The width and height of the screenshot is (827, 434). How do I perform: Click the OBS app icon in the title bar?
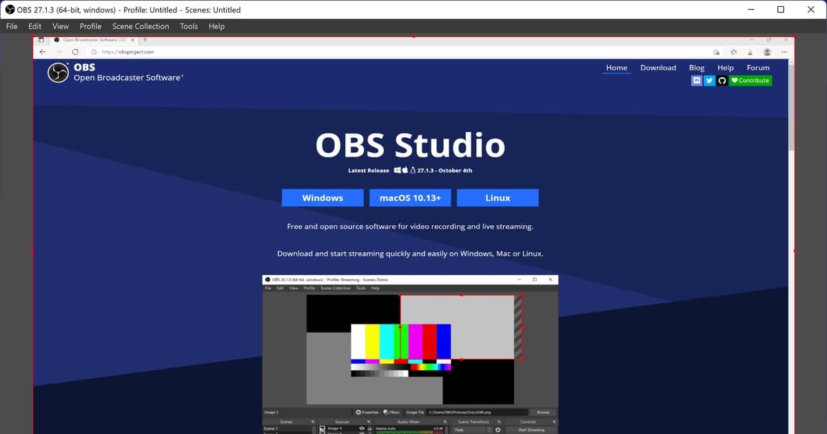tap(10, 10)
